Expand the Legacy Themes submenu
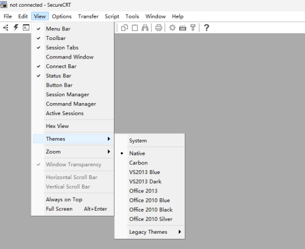The image size is (305, 249). click(x=150, y=232)
